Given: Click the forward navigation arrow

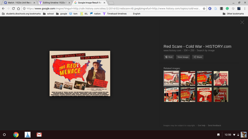Looking at the screenshot, I should point(8,8).
